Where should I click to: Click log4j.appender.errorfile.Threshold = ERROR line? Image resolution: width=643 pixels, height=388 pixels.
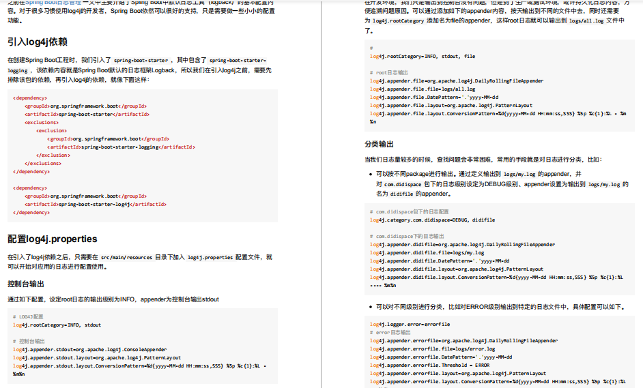click(429, 365)
